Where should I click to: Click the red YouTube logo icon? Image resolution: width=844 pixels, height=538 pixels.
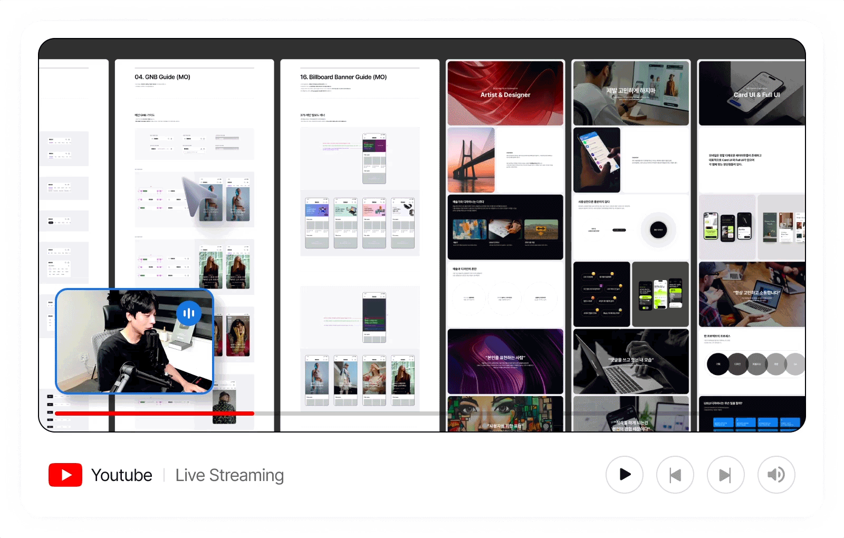(65, 475)
